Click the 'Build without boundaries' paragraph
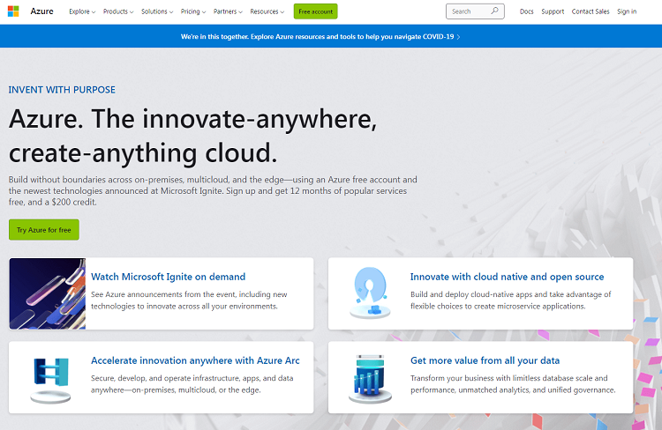The image size is (662, 430). (x=213, y=191)
